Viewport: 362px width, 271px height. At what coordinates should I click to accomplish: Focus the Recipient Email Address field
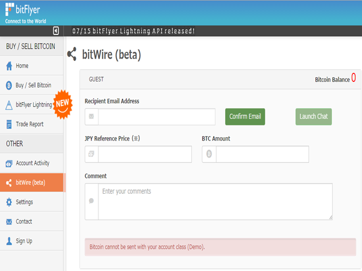(x=156, y=117)
